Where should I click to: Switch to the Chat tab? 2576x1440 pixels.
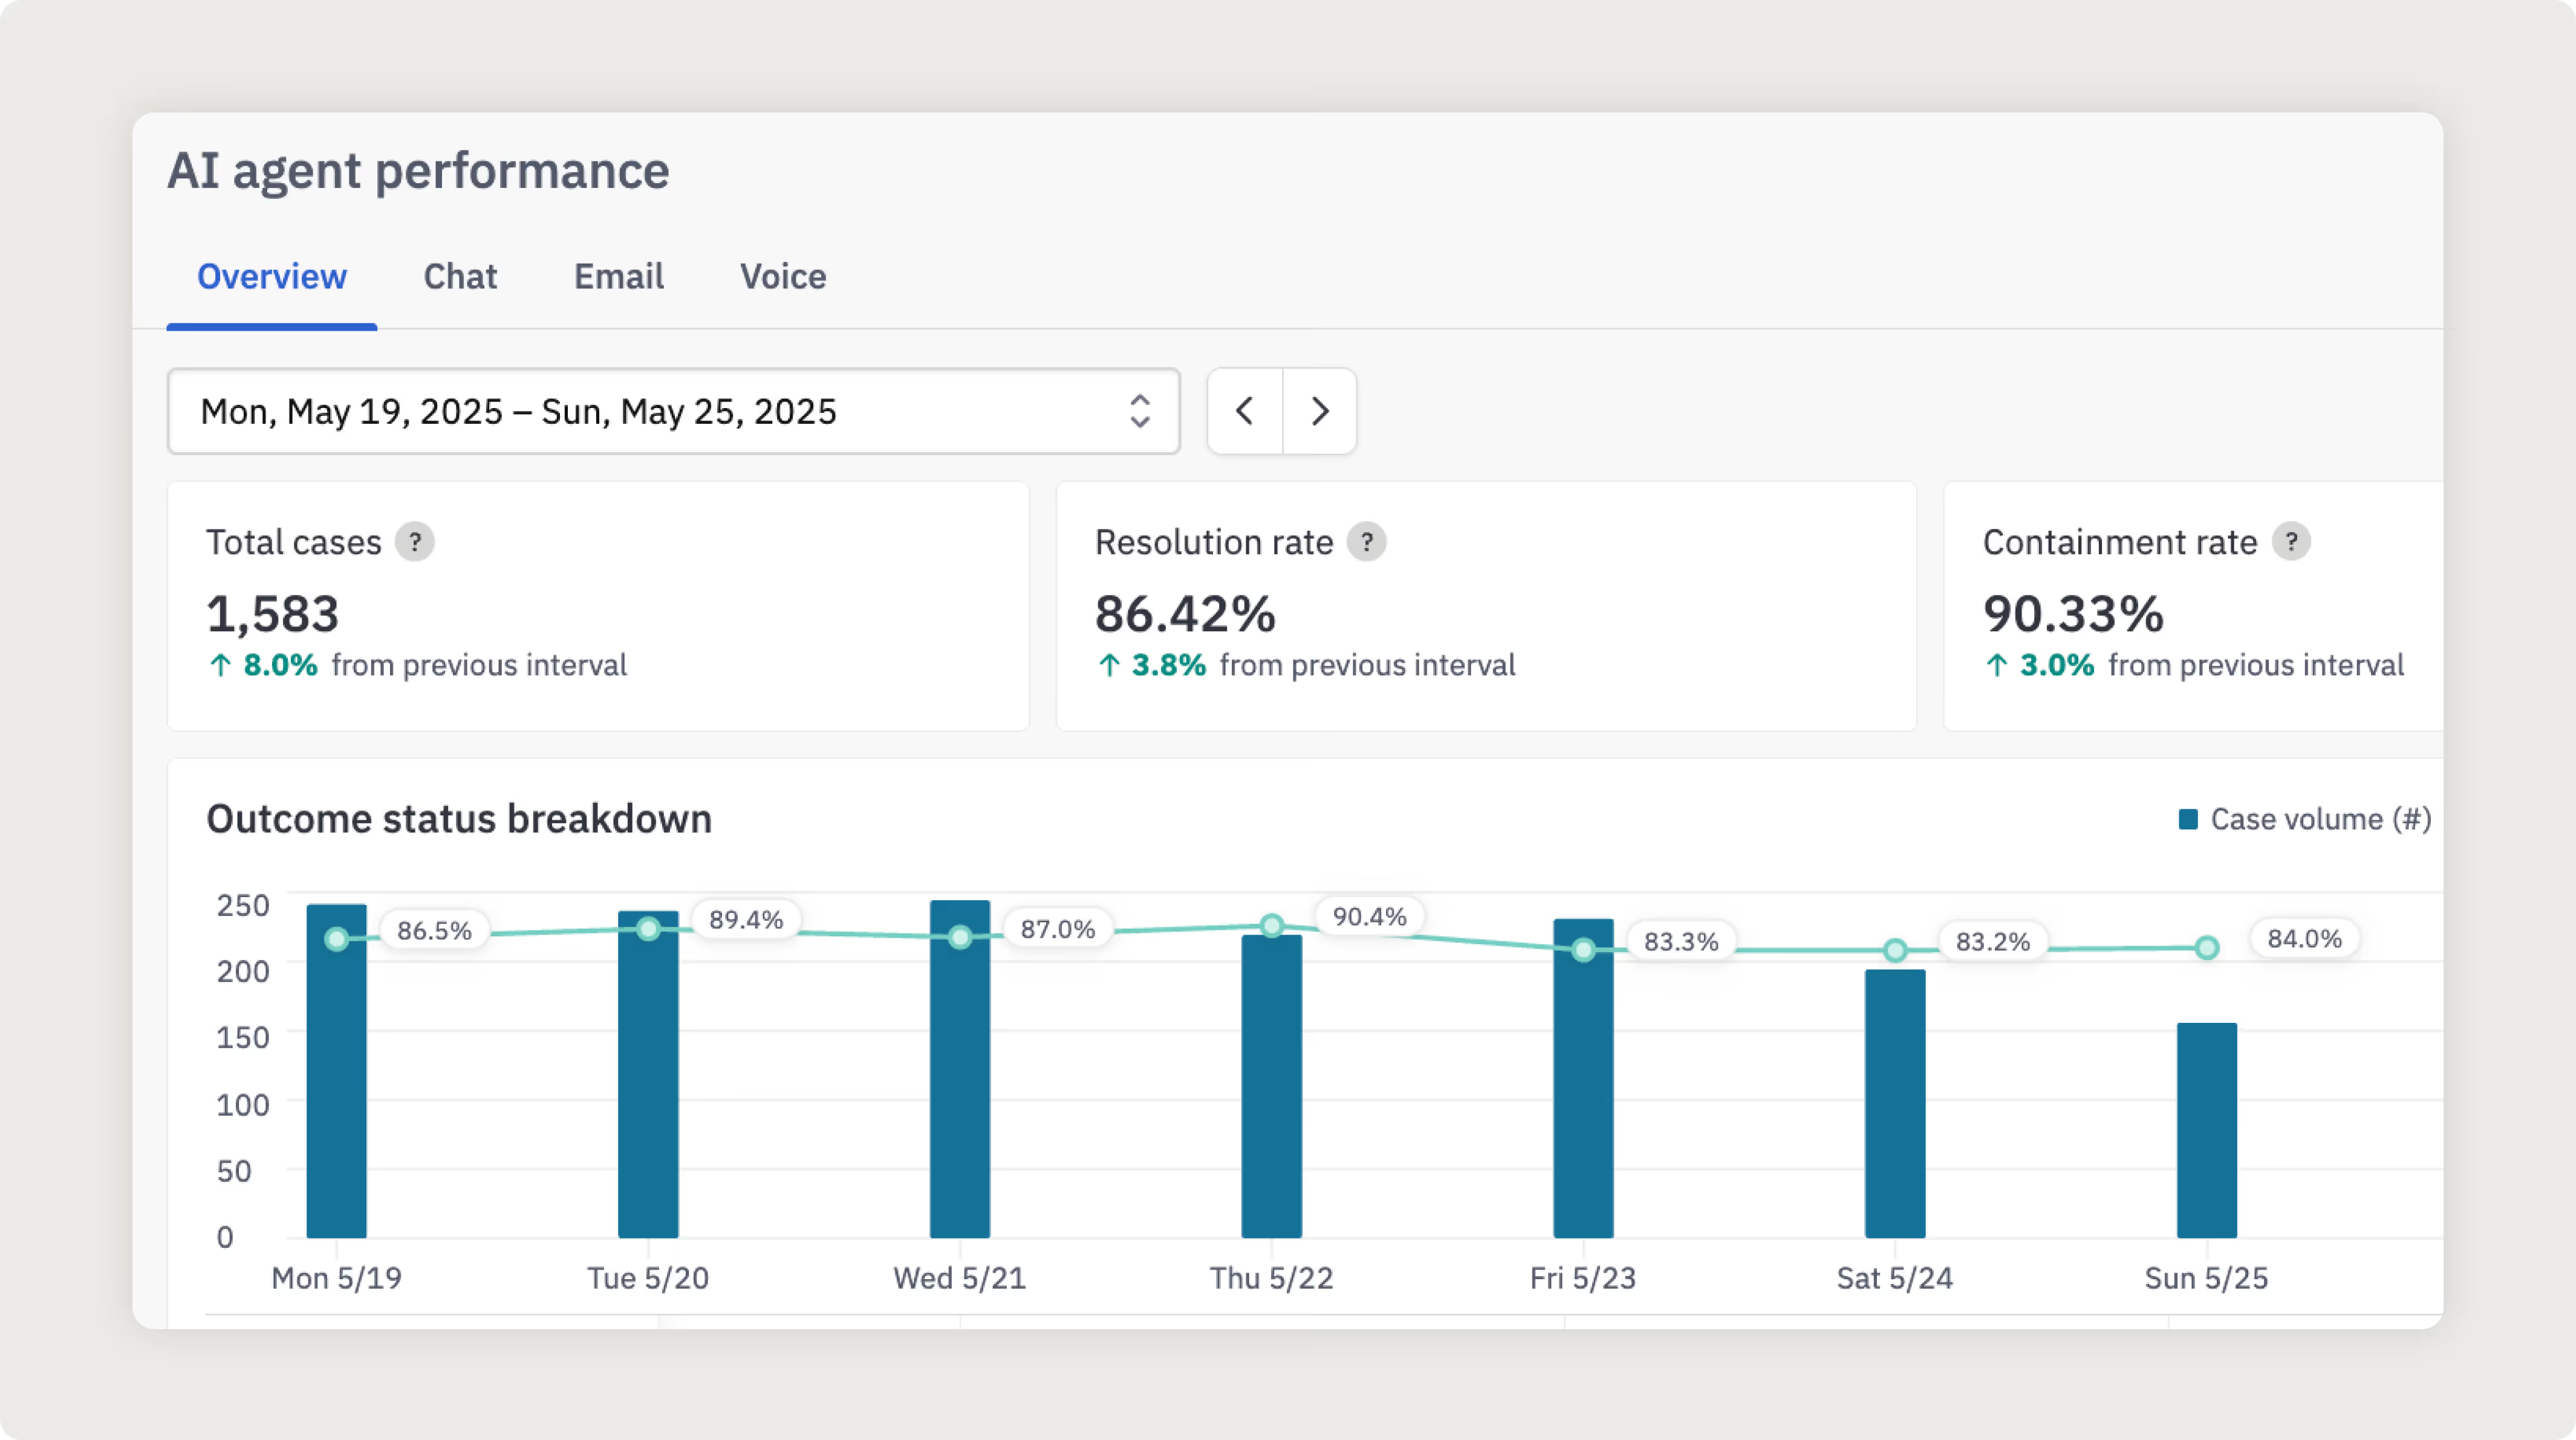[459, 277]
